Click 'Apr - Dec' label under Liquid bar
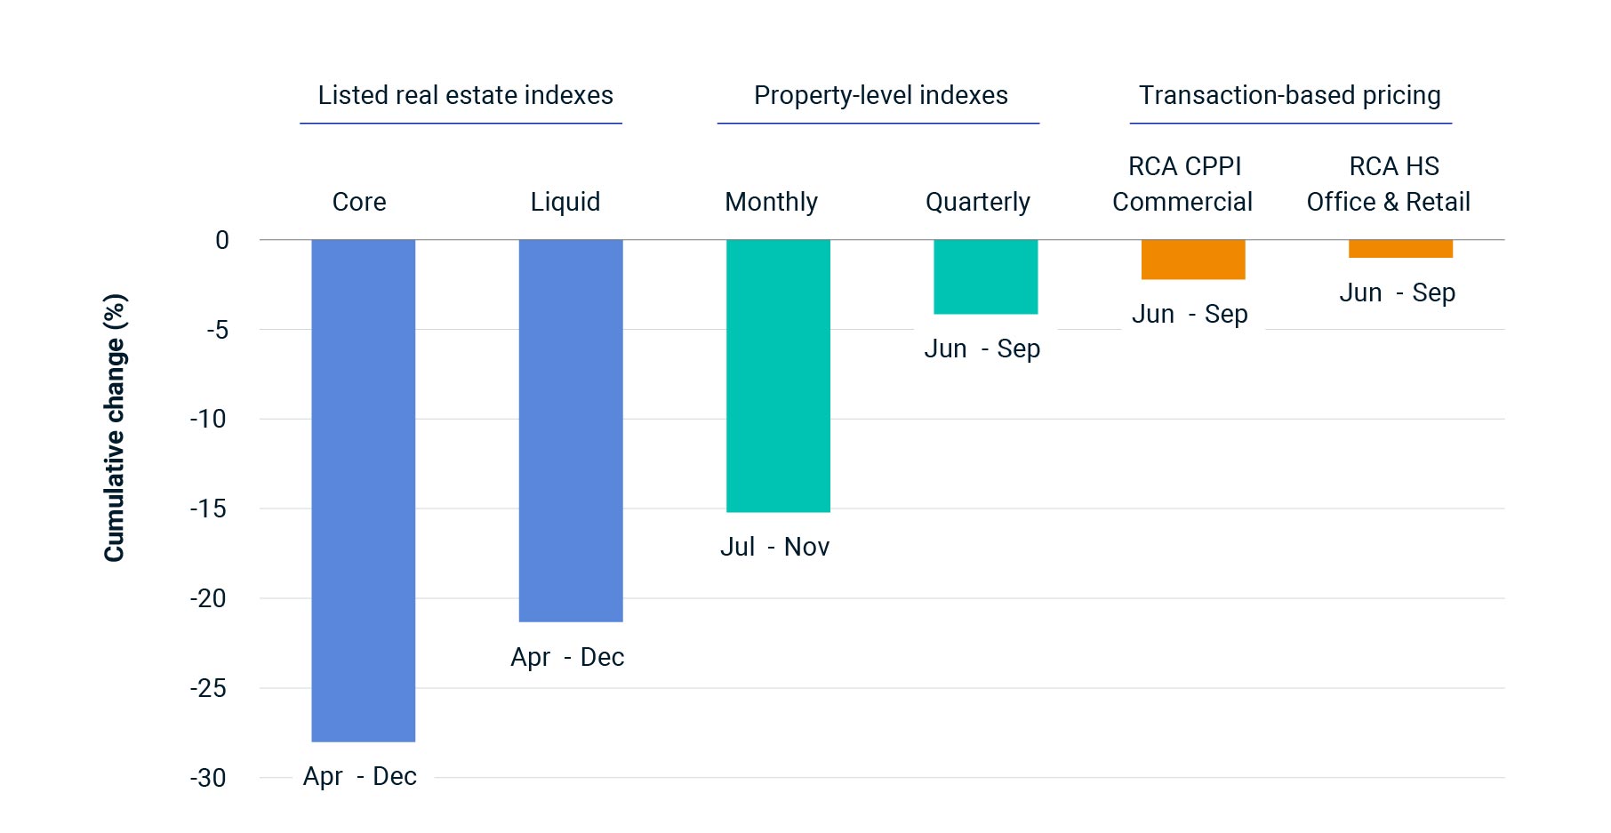The image size is (1611, 833). click(567, 657)
